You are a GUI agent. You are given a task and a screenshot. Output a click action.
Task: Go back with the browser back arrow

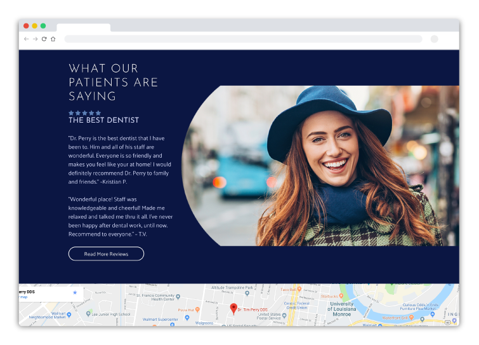tap(26, 39)
